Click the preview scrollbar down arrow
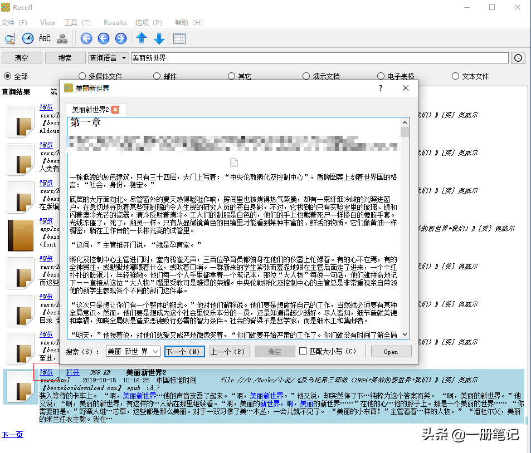The width and height of the screenshot is (531, 453). [x=405, y=334]
